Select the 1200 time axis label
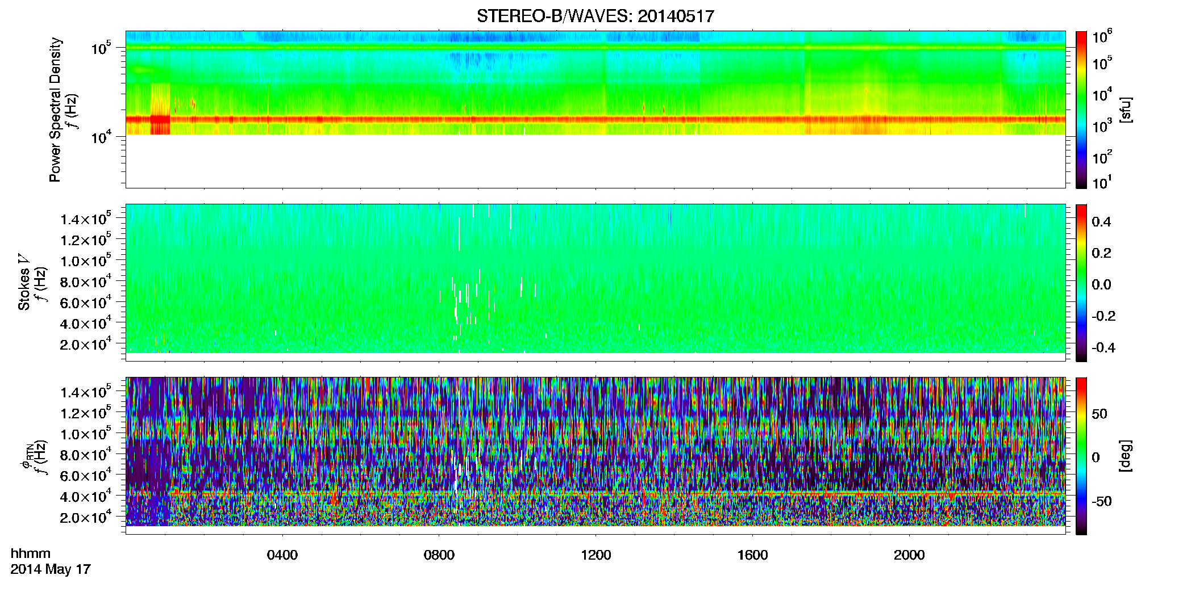1191x613 pixels. (596, 555)
